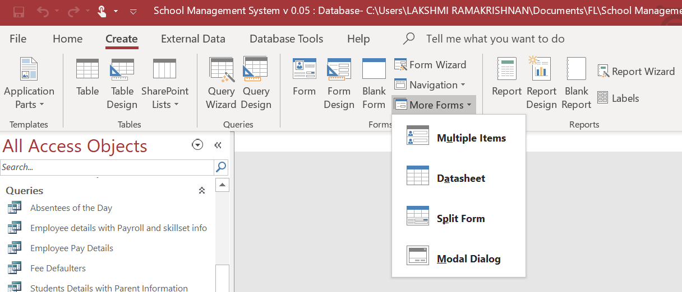Click the Table Design button

pyautogui.click(x=122, y=83)
